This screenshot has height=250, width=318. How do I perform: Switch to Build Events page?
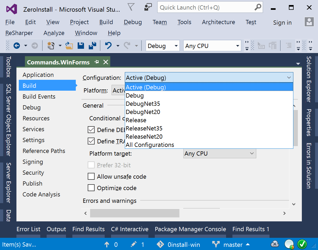[47, 97]
